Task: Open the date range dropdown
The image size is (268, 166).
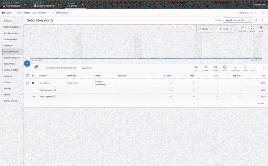Action: pos(238,20)
